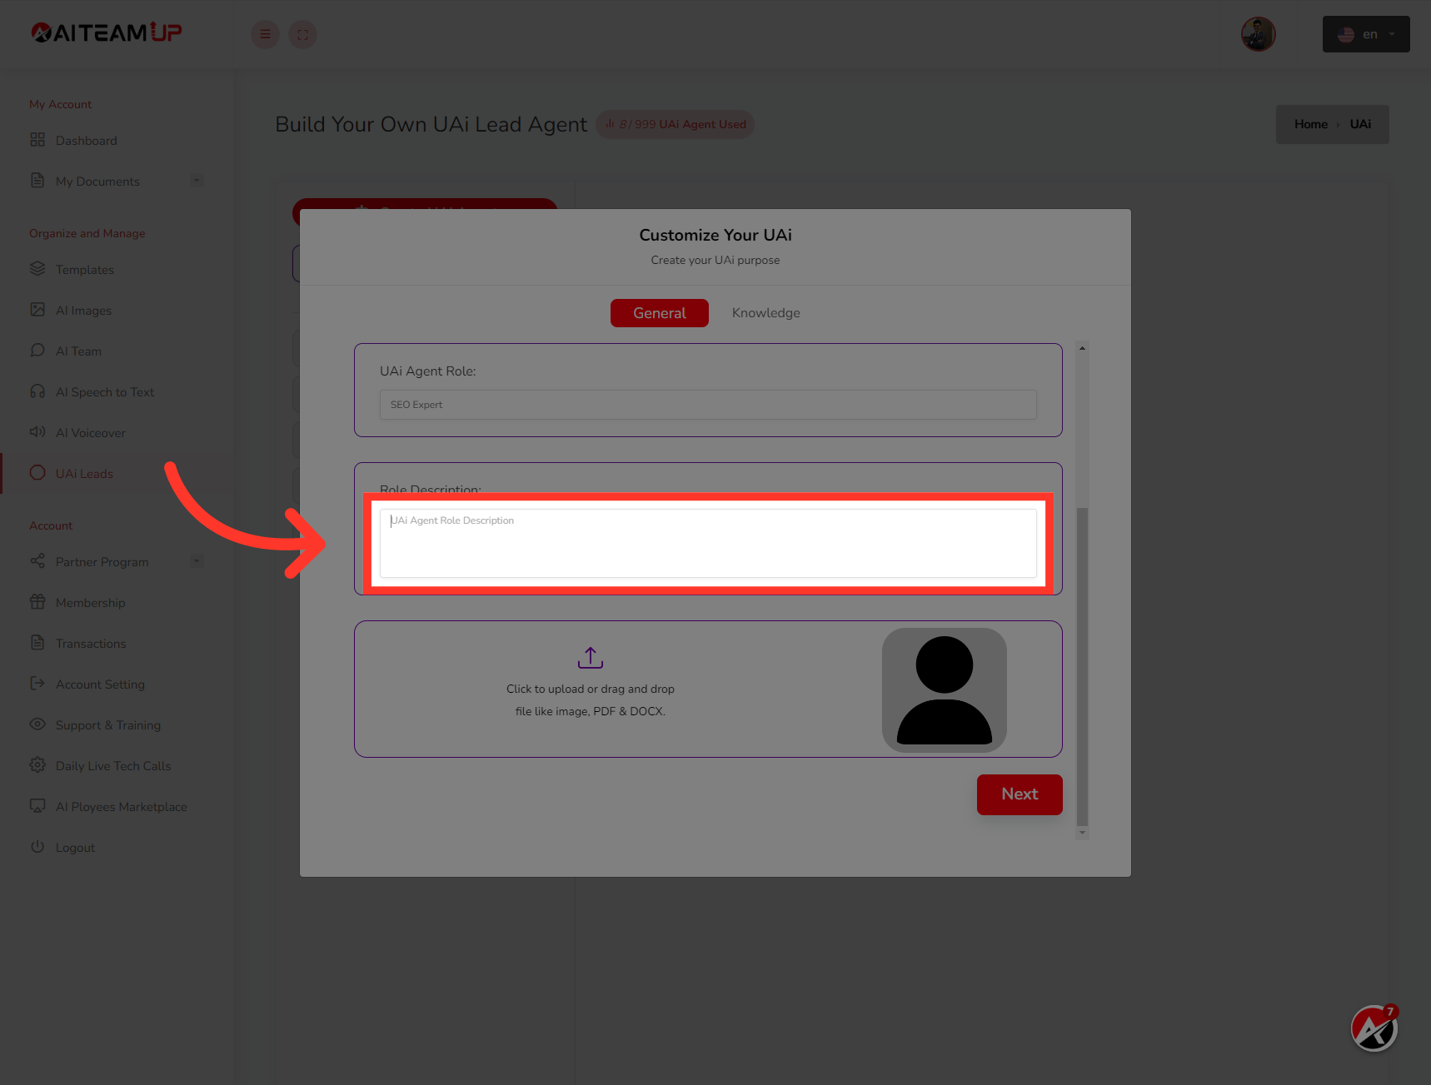
Task: Click the Templates layers icon
Action: [37, 269]
